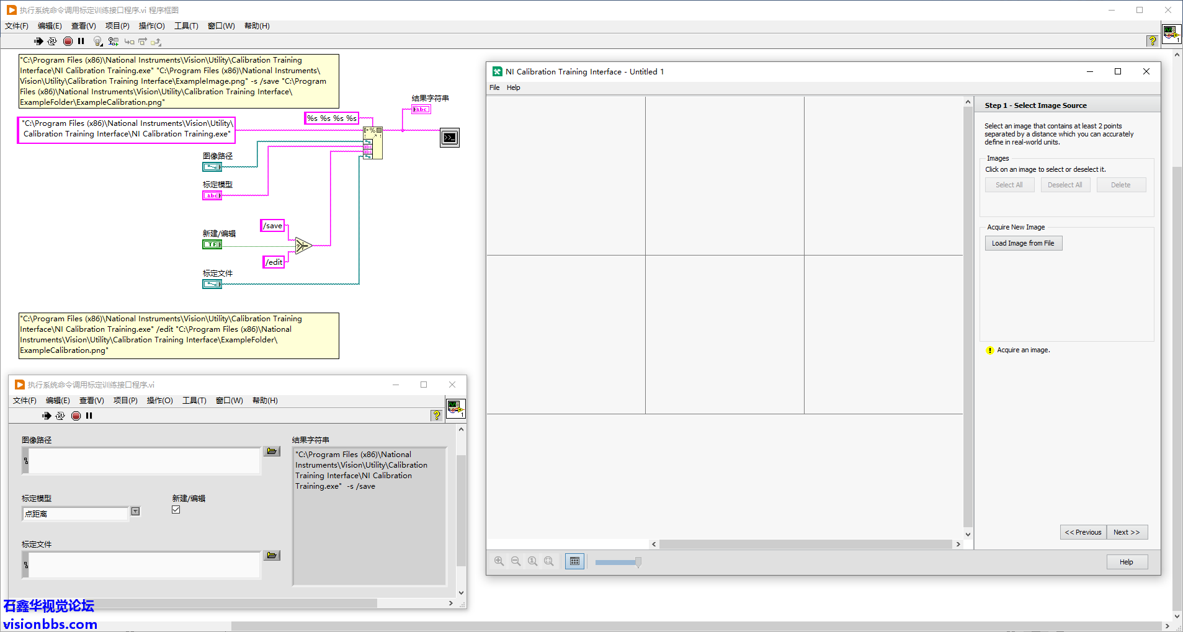Click Run Continuously in the block diagram toolbar
1183x632 pixels.
52,42
